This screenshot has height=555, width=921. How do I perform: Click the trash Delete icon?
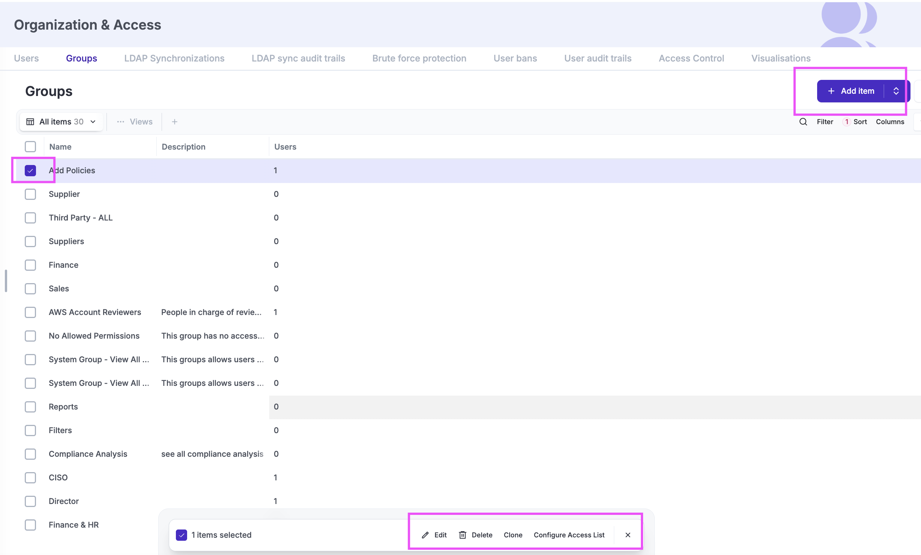coord(462,535)
